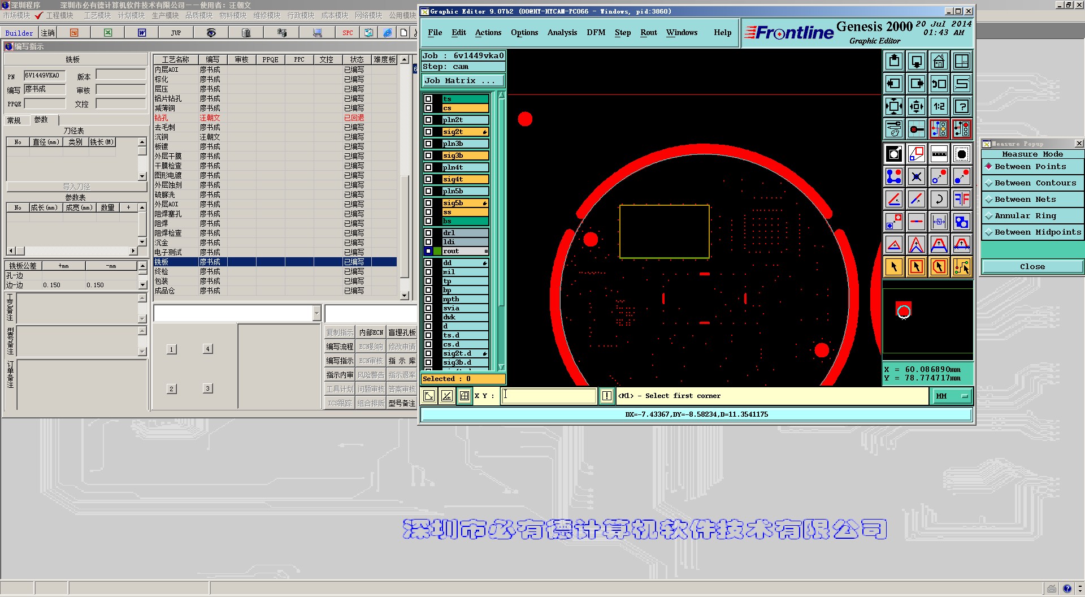This screenshot has height=597, width=1085.
Task: Click the angle line editing icon
Action: pos(894,199)
